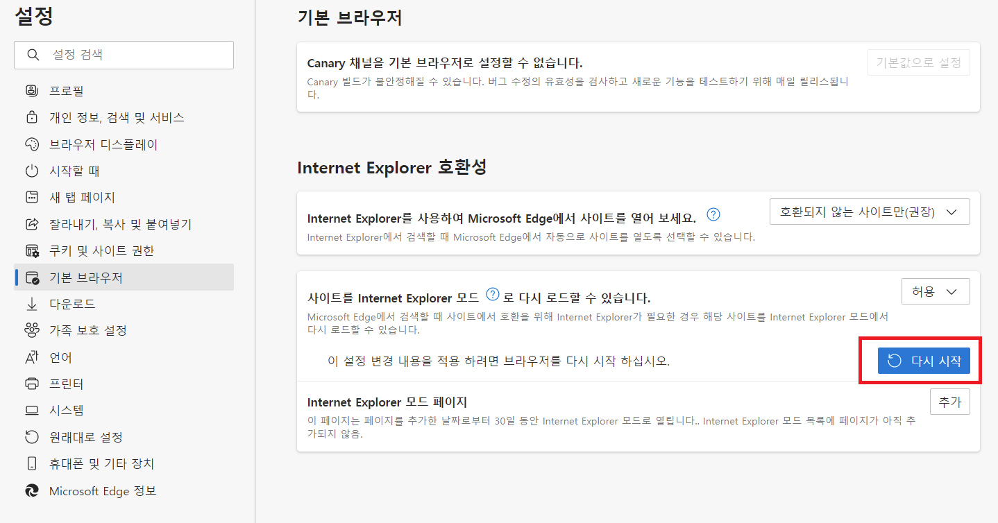Click the power icon beside 시작할 때
Viewport: 998px width, 523px height.
[32, 171]
